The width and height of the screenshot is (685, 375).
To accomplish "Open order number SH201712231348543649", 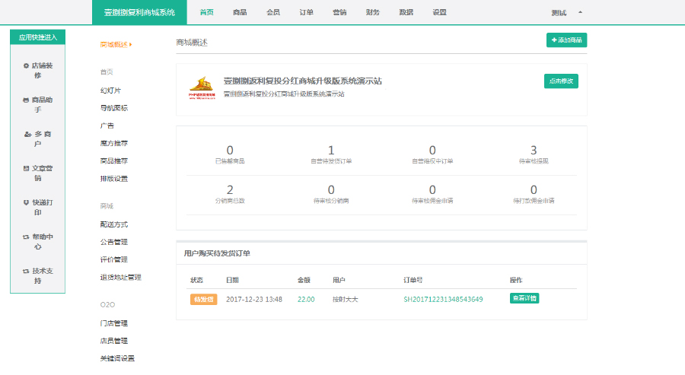I will coord(443,300).
